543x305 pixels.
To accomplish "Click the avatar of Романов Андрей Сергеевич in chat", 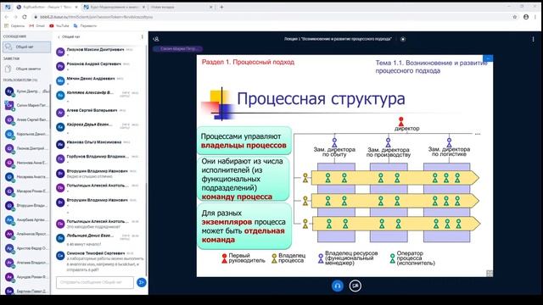I will click(x=60, y=66).
